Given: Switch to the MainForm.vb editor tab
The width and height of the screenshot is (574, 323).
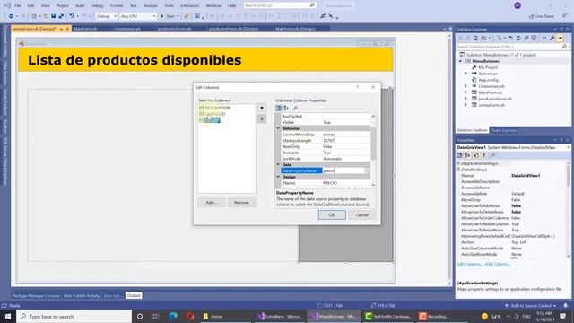Looking at the screenshot, I should point(85,29).
